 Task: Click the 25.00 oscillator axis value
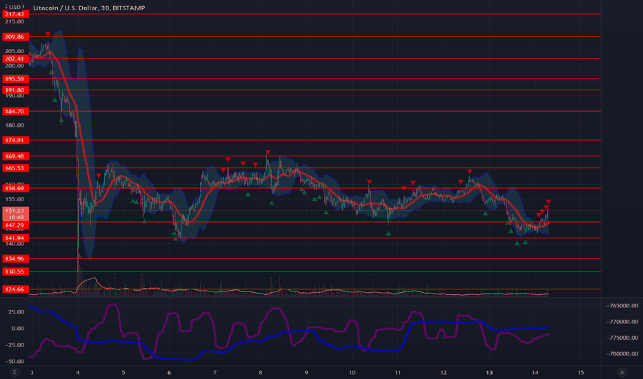[x=17, y=311]
